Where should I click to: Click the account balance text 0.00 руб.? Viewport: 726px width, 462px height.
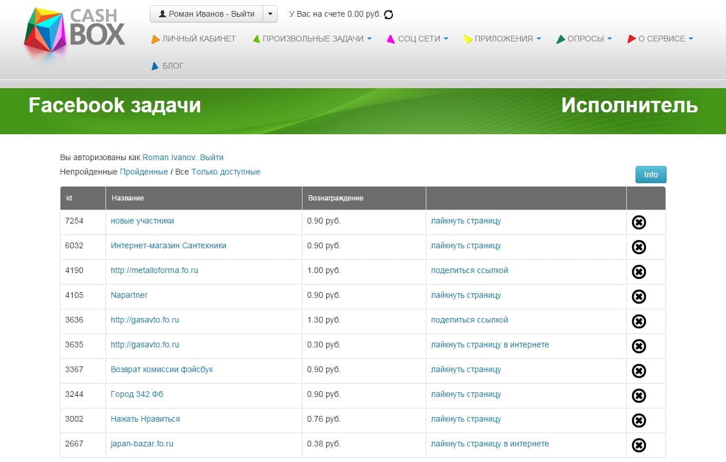point(364,14)
